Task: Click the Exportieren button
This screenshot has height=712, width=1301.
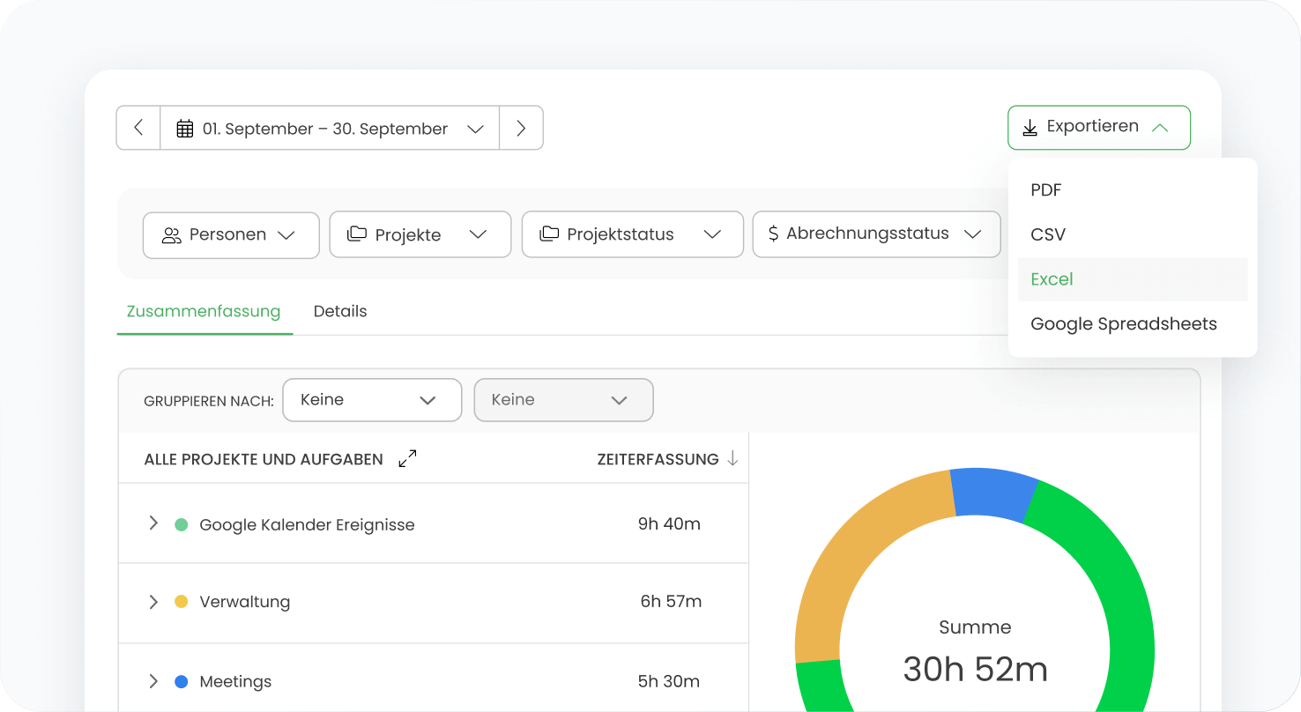Action: [x=1098, y=128]
